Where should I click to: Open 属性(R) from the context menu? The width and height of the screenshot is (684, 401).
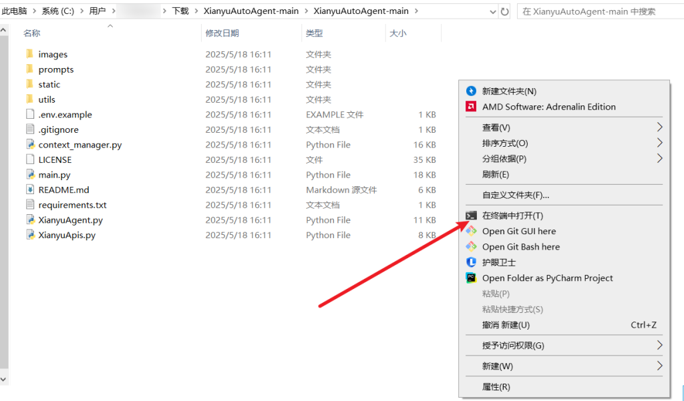pyautogui.click(x=496, y=387)
